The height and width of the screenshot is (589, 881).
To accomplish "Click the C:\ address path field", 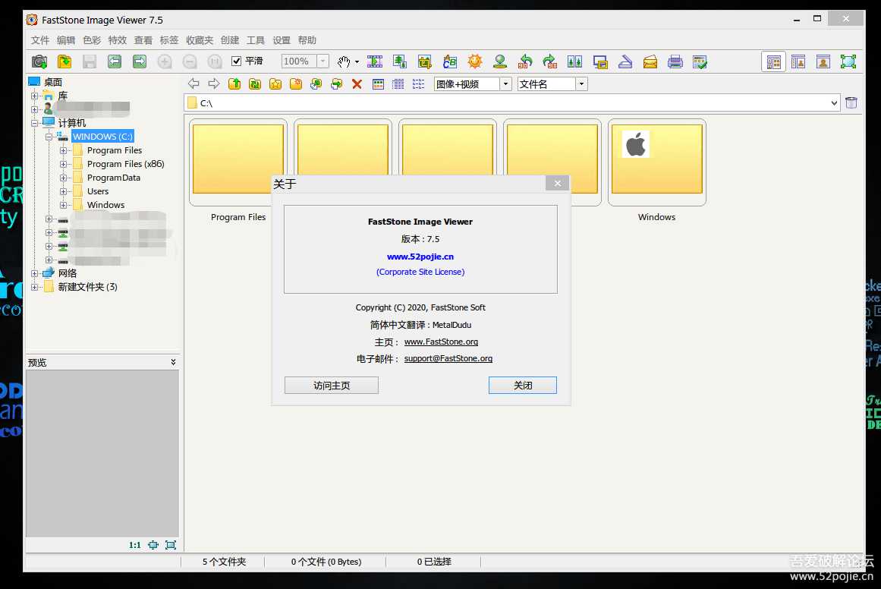I will (x=512, y=103).
